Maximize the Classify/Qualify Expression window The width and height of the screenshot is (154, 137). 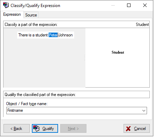[129, 5]
